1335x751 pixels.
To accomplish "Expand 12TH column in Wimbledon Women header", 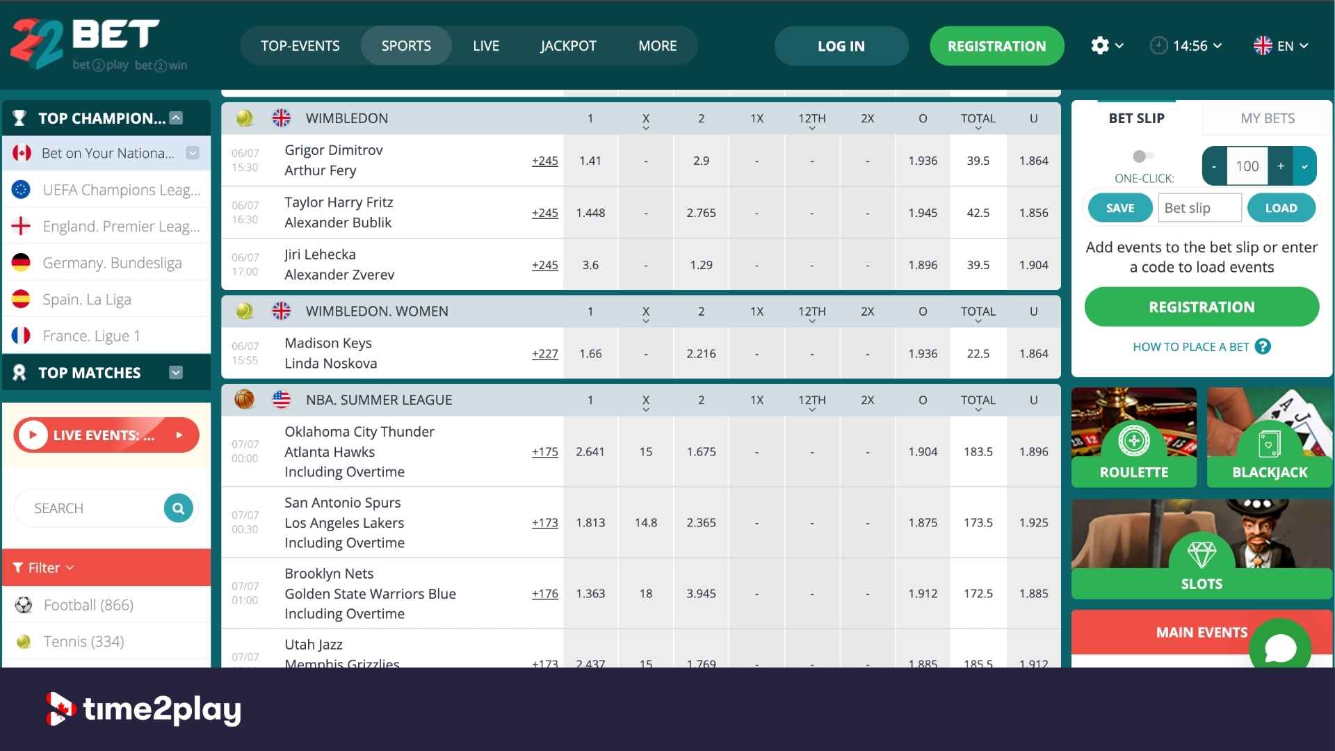I will [x=812, y=321].
